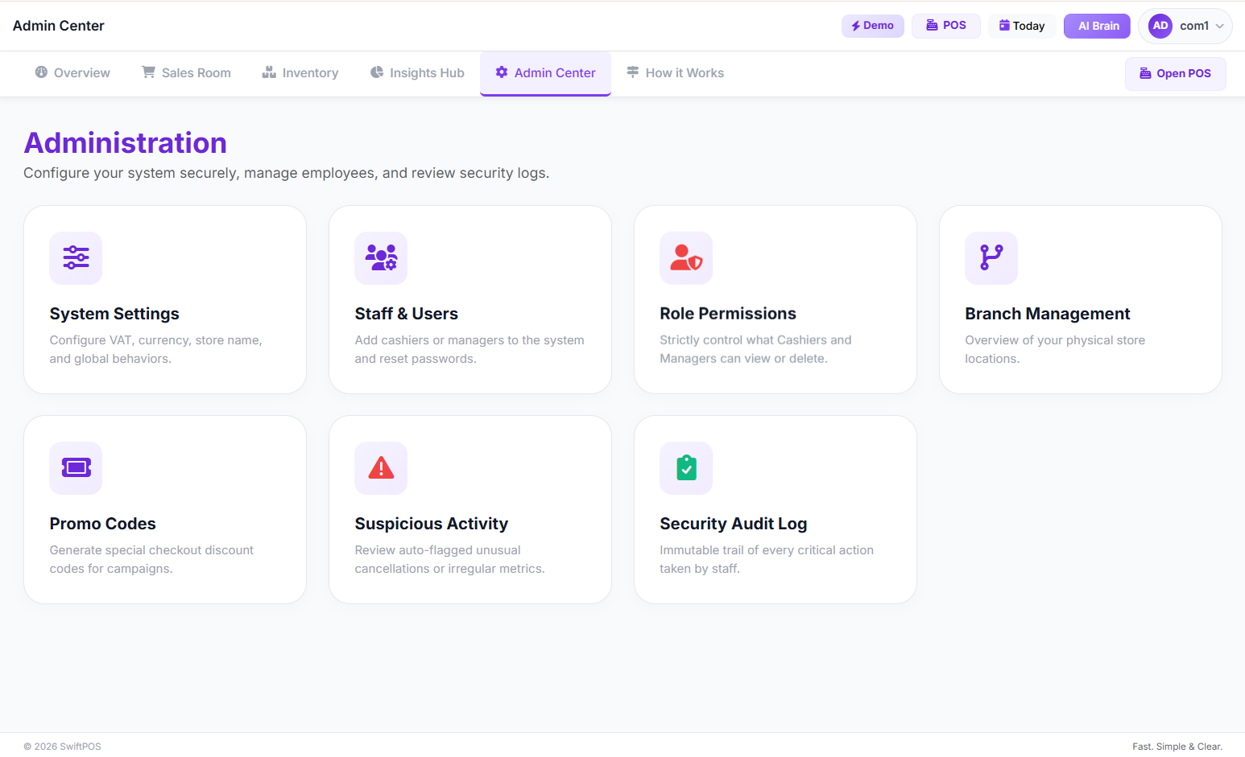Click the Demo button label
This screenshot has height=757, width=1245.
coord(878,26)
